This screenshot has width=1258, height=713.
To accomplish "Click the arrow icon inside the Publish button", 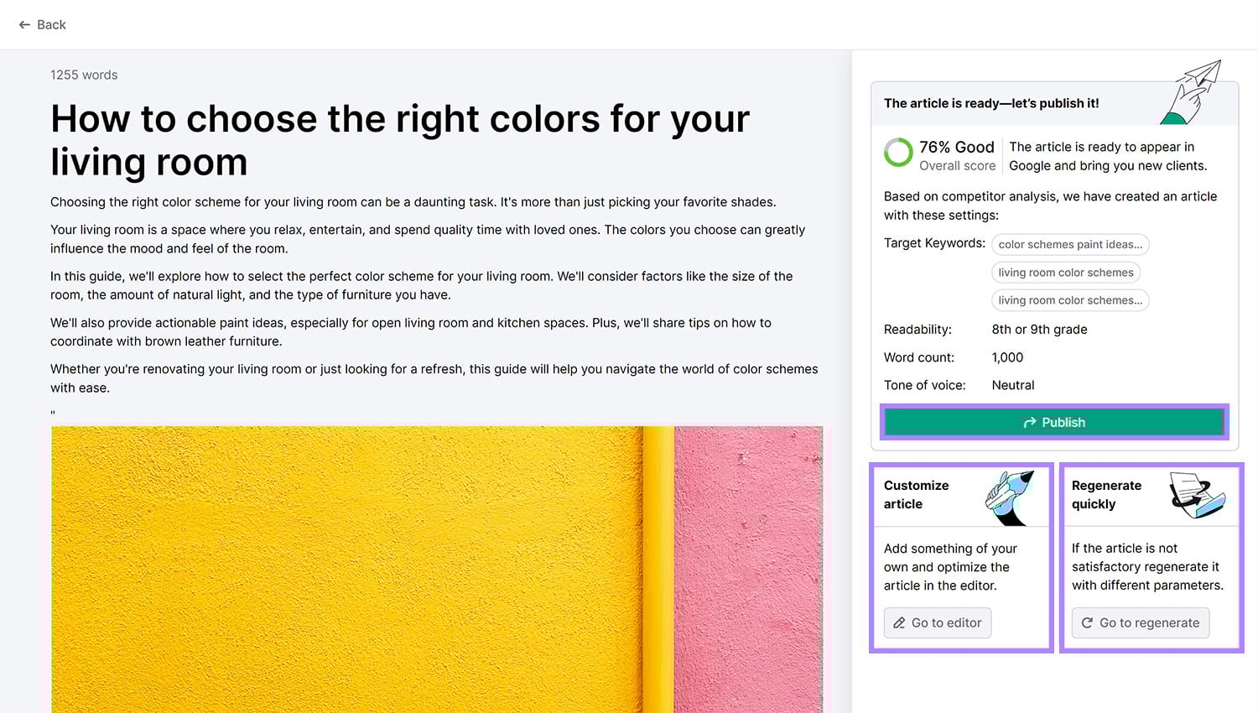I will 1031,422.
